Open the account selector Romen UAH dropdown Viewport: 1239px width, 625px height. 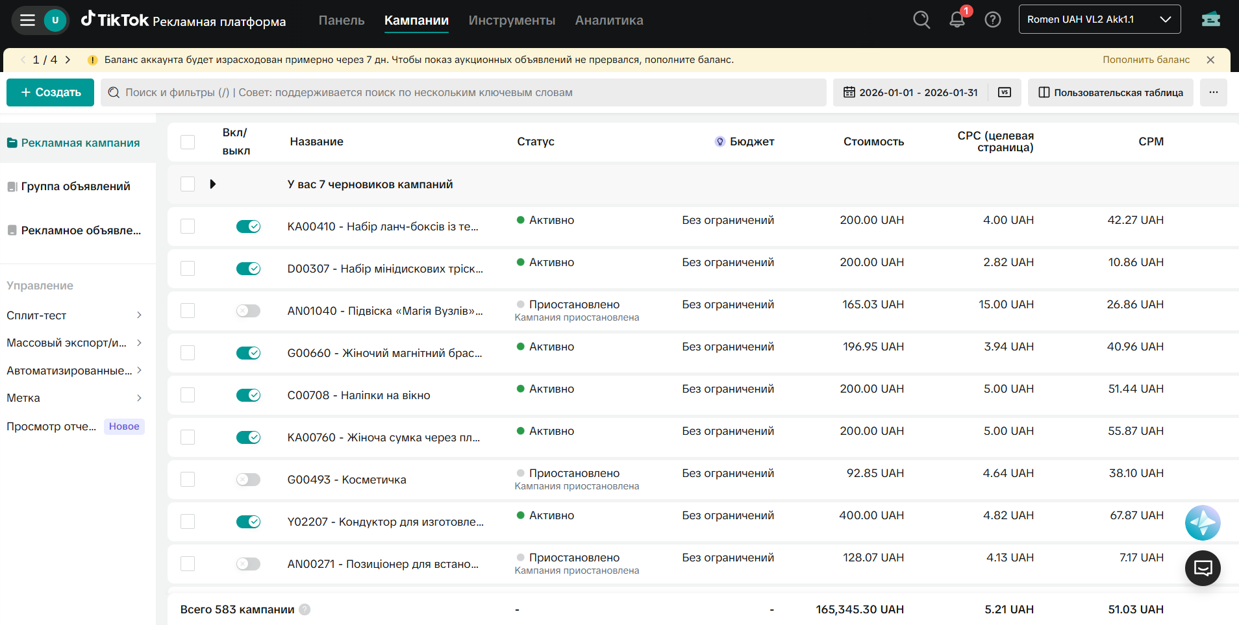pyautogui.click(x=1099, y=19)
